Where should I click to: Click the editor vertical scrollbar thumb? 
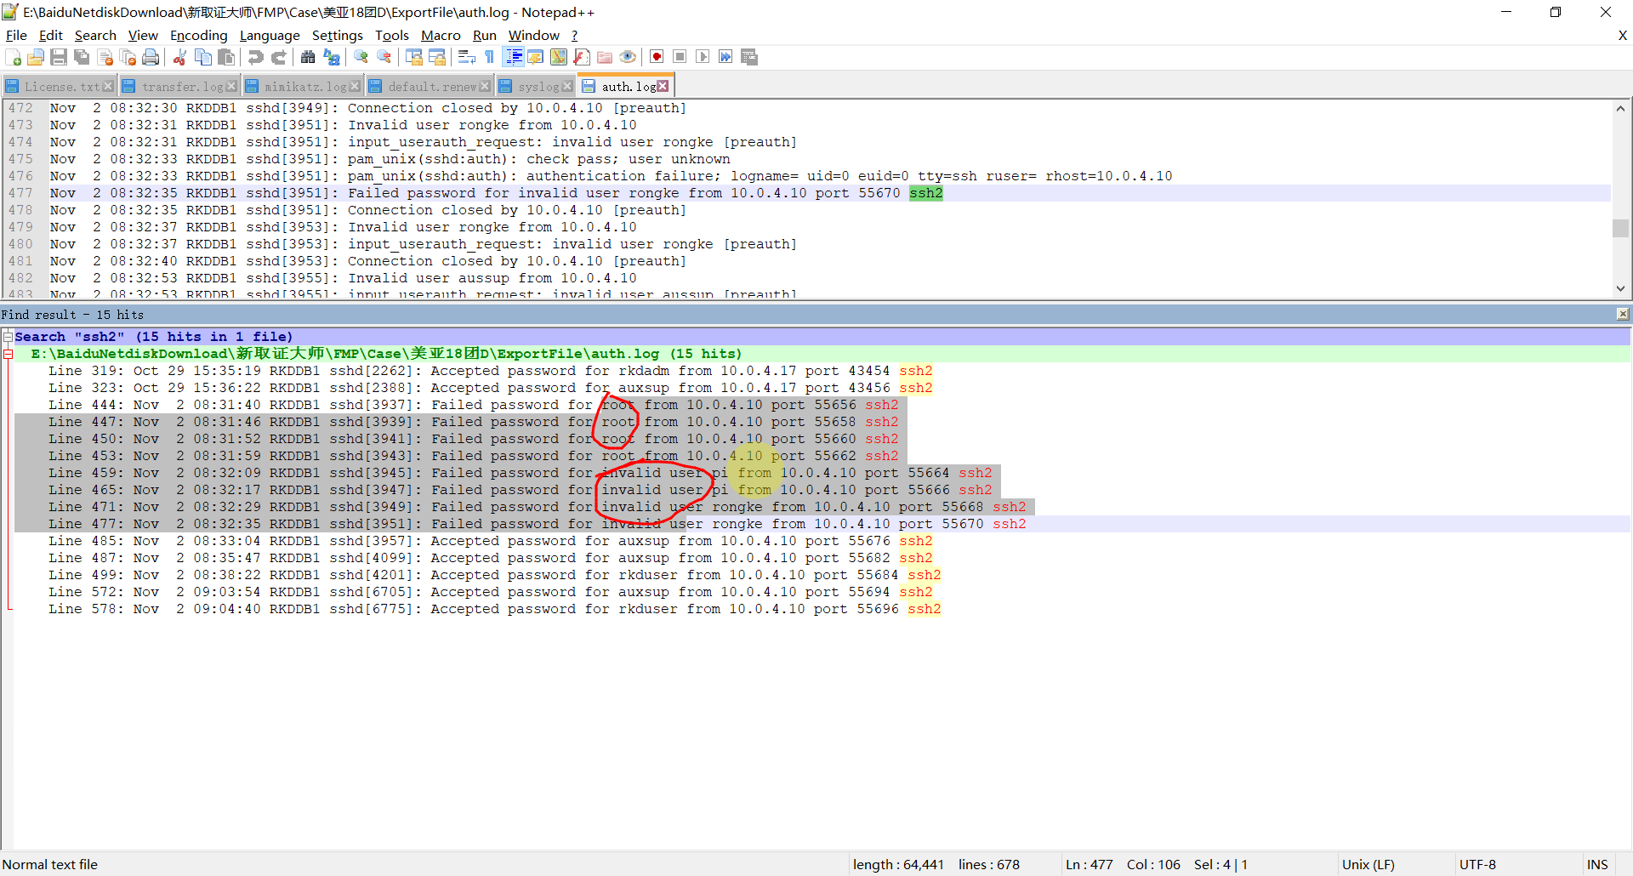click(1620, 228)
